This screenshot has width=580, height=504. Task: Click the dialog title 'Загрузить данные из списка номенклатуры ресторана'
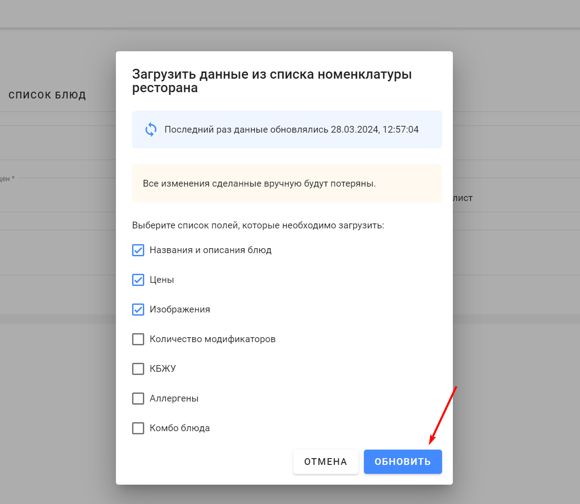coord(272,81)
